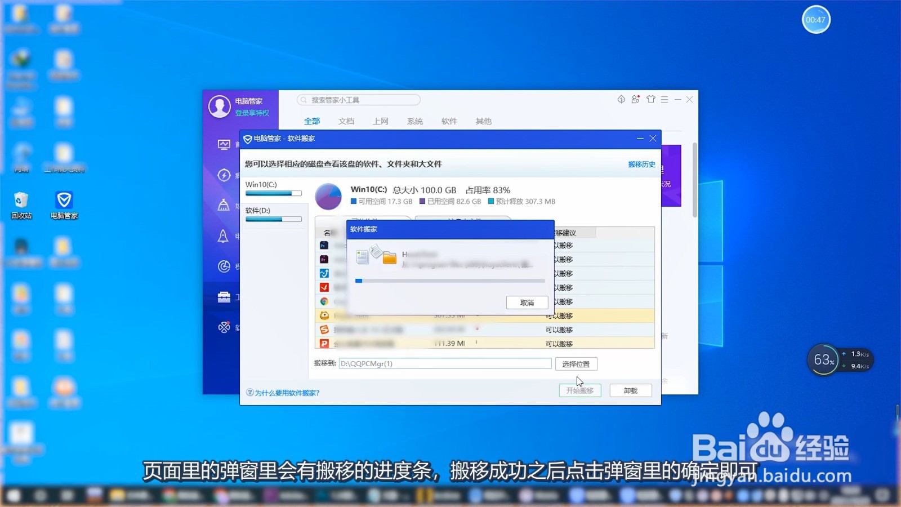Select the highlighted orange app icon row
Screen dimensions: 901x507
point(324,315)
